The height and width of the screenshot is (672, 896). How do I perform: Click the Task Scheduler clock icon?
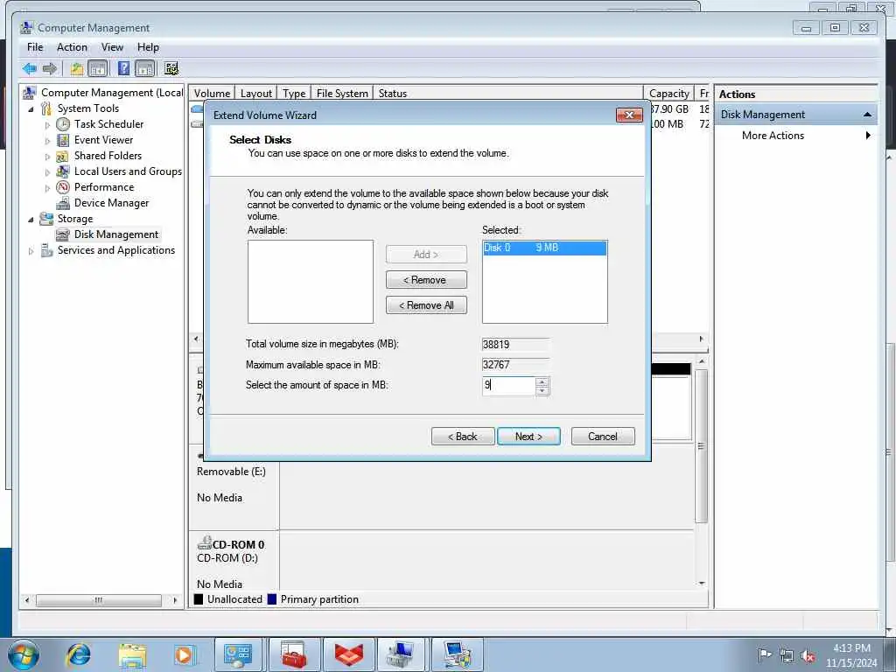(63, 124)
